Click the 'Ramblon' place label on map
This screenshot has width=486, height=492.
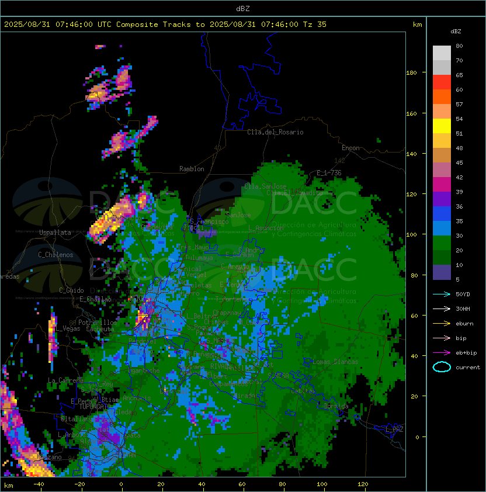coord(192,169)
